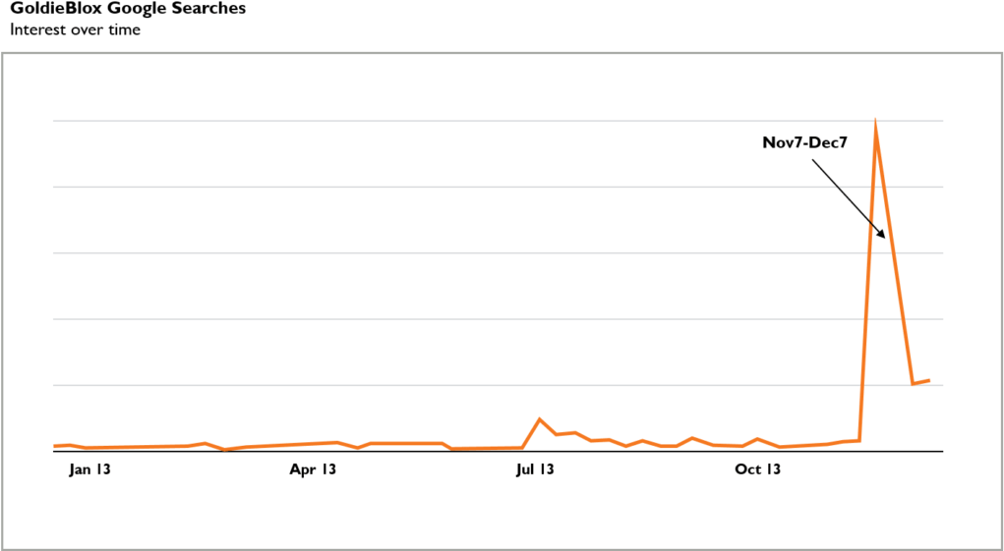Click the small July bump on the line
Viewport: 1004px width, 551px height.
point(539,419)
